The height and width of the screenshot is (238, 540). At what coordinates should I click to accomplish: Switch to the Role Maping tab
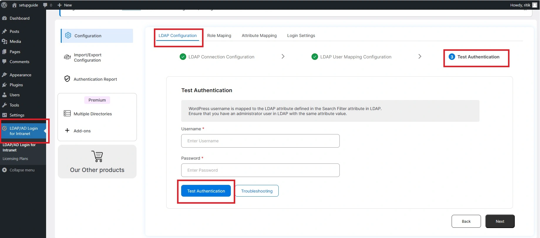219,36
